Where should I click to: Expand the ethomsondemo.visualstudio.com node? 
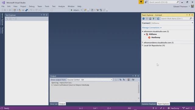(143, 42)
